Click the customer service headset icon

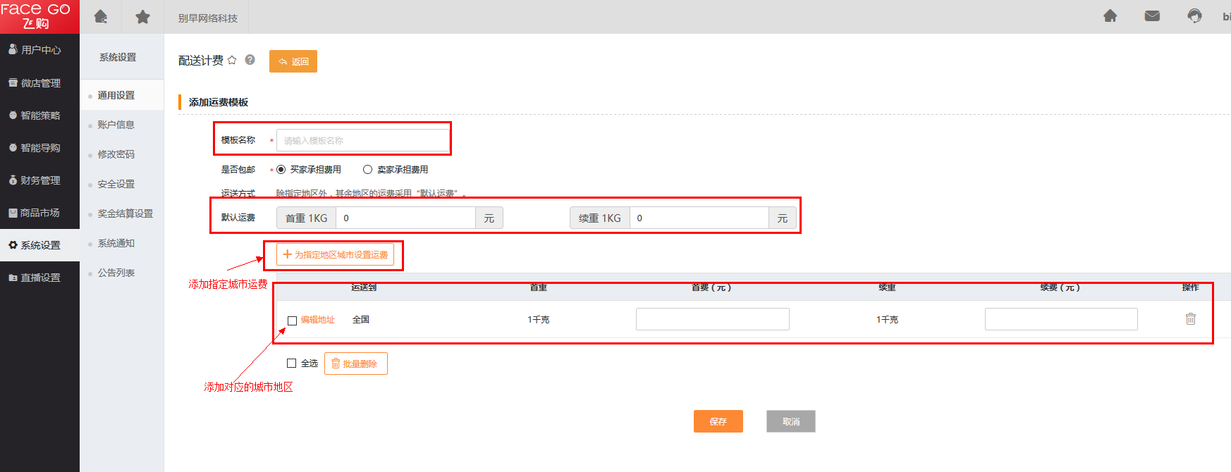point(1194,16)
